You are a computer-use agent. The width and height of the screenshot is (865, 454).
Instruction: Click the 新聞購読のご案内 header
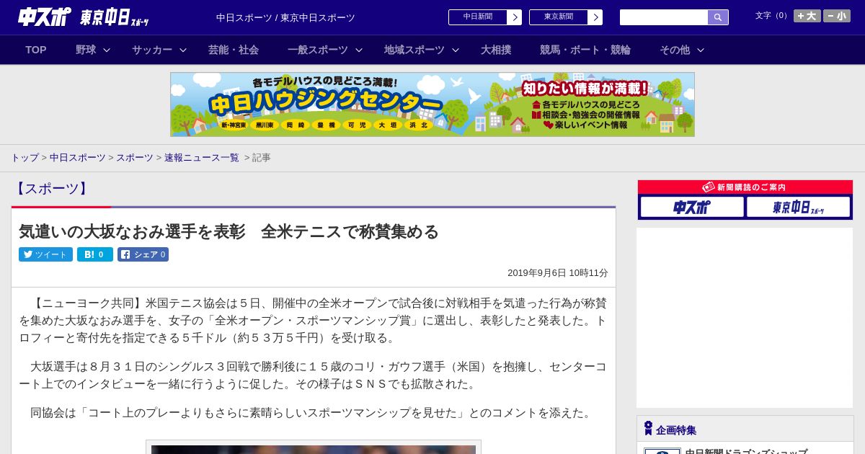pyautogui.click(x=745, y=187)
